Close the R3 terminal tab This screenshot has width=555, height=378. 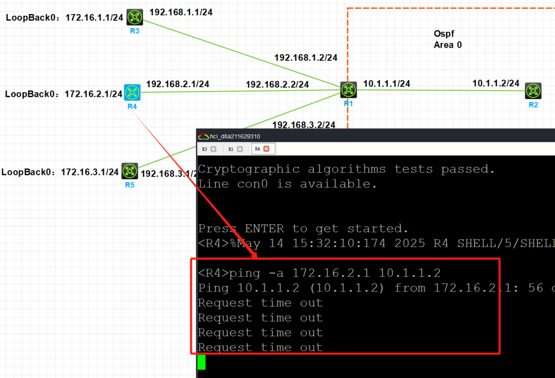click(x=214, y=149)
